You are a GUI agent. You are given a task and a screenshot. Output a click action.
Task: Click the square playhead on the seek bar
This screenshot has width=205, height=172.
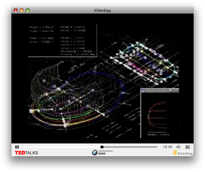point(102,147)
